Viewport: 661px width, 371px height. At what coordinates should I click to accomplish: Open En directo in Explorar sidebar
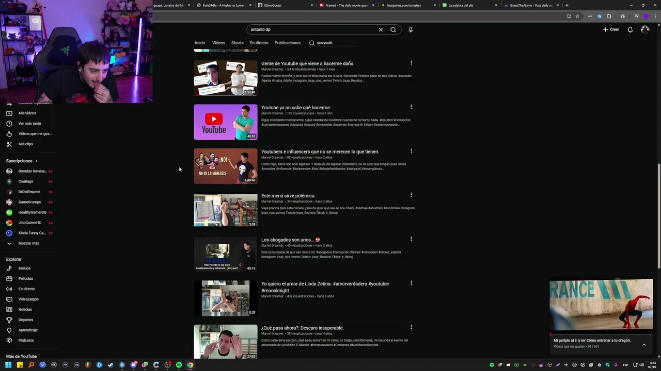pos(26,289)
